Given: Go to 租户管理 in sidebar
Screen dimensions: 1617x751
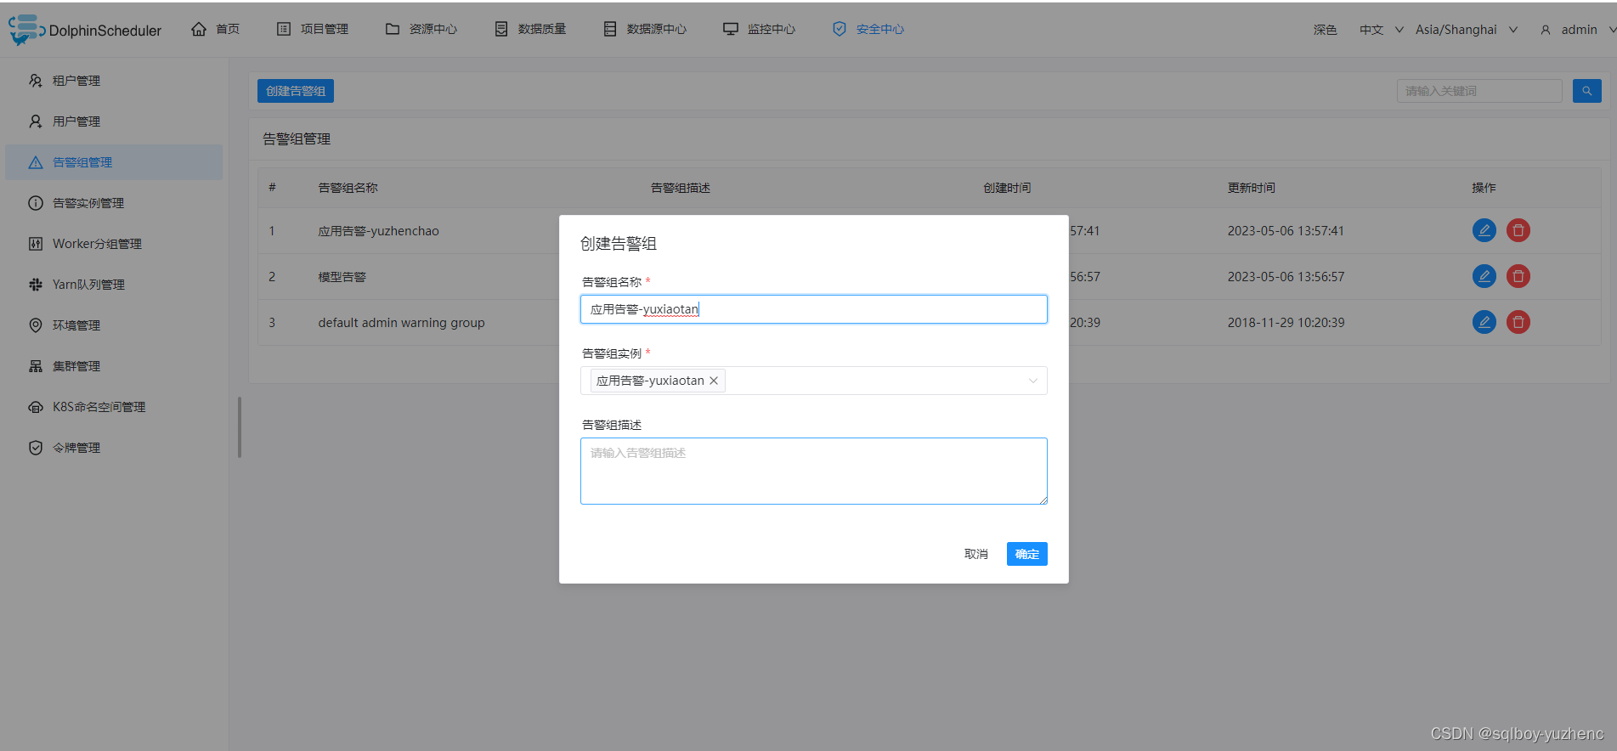Looking at the screenshot, I should [x=114, y=81].
